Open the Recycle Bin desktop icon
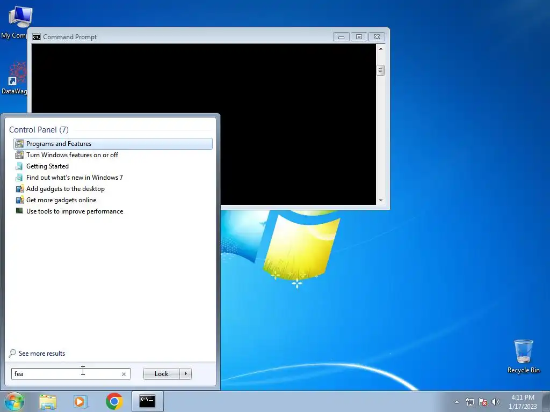The width and height of the screenshot is (550, 412). [x=523, y=356]
